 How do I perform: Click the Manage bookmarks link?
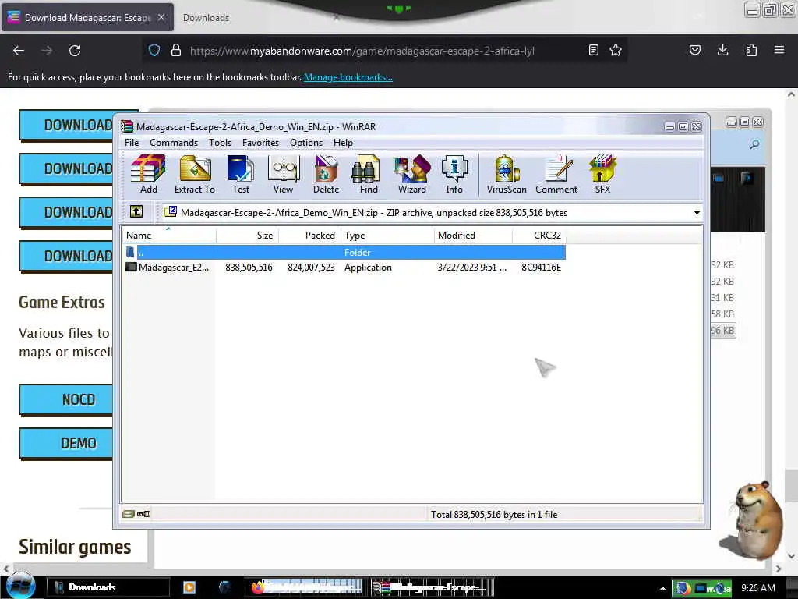click(348, 77)
